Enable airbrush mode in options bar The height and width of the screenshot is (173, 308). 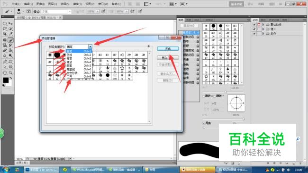tap(132, 11)
